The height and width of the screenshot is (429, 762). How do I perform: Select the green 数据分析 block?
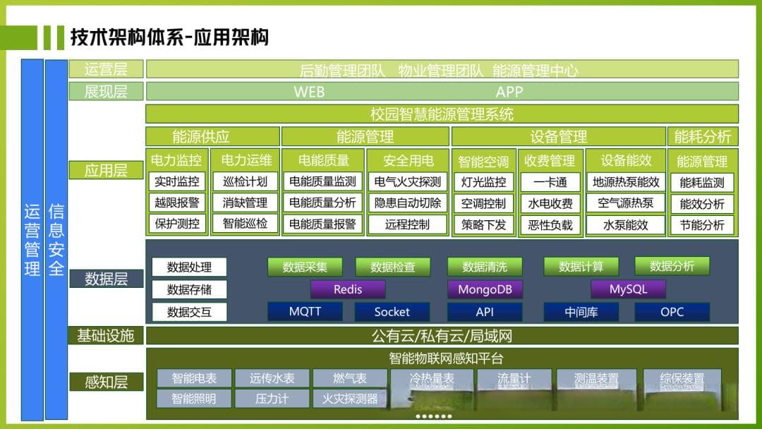coord(672,266)
